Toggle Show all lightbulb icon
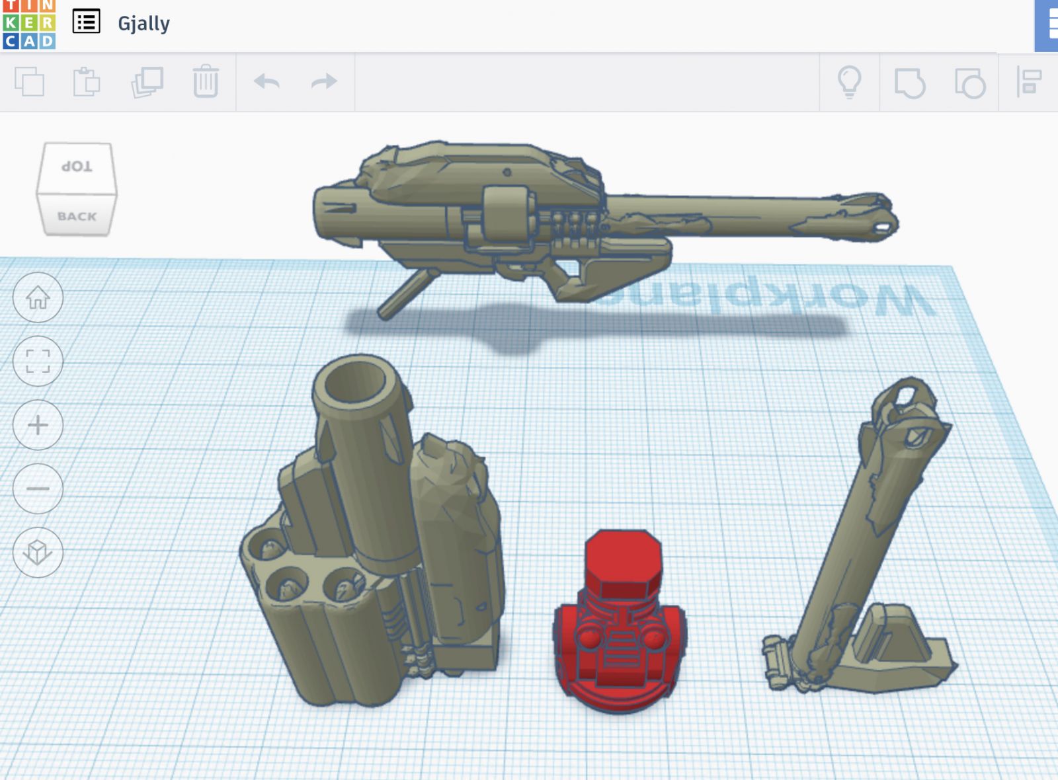This screenshot has height=780, width=1058. (849, 82)
